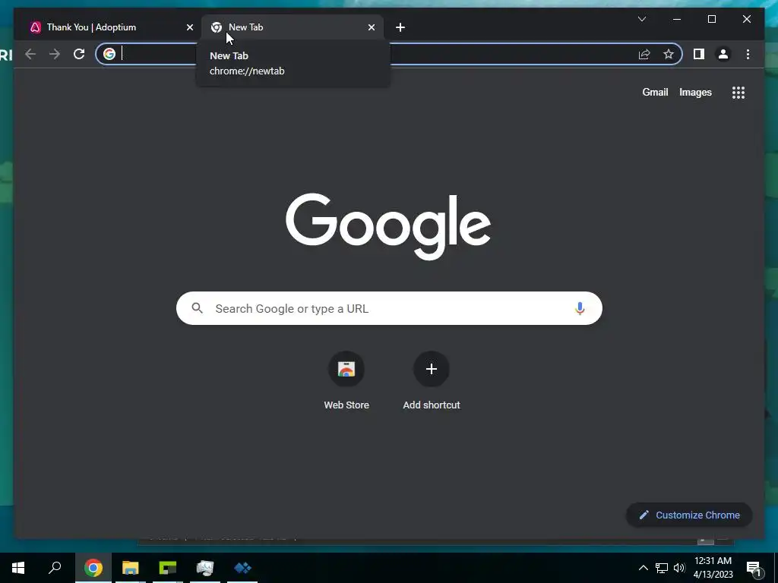The image size is (778, 583).
Task: Open the taskbar clock and date
Action: [713, 568]
